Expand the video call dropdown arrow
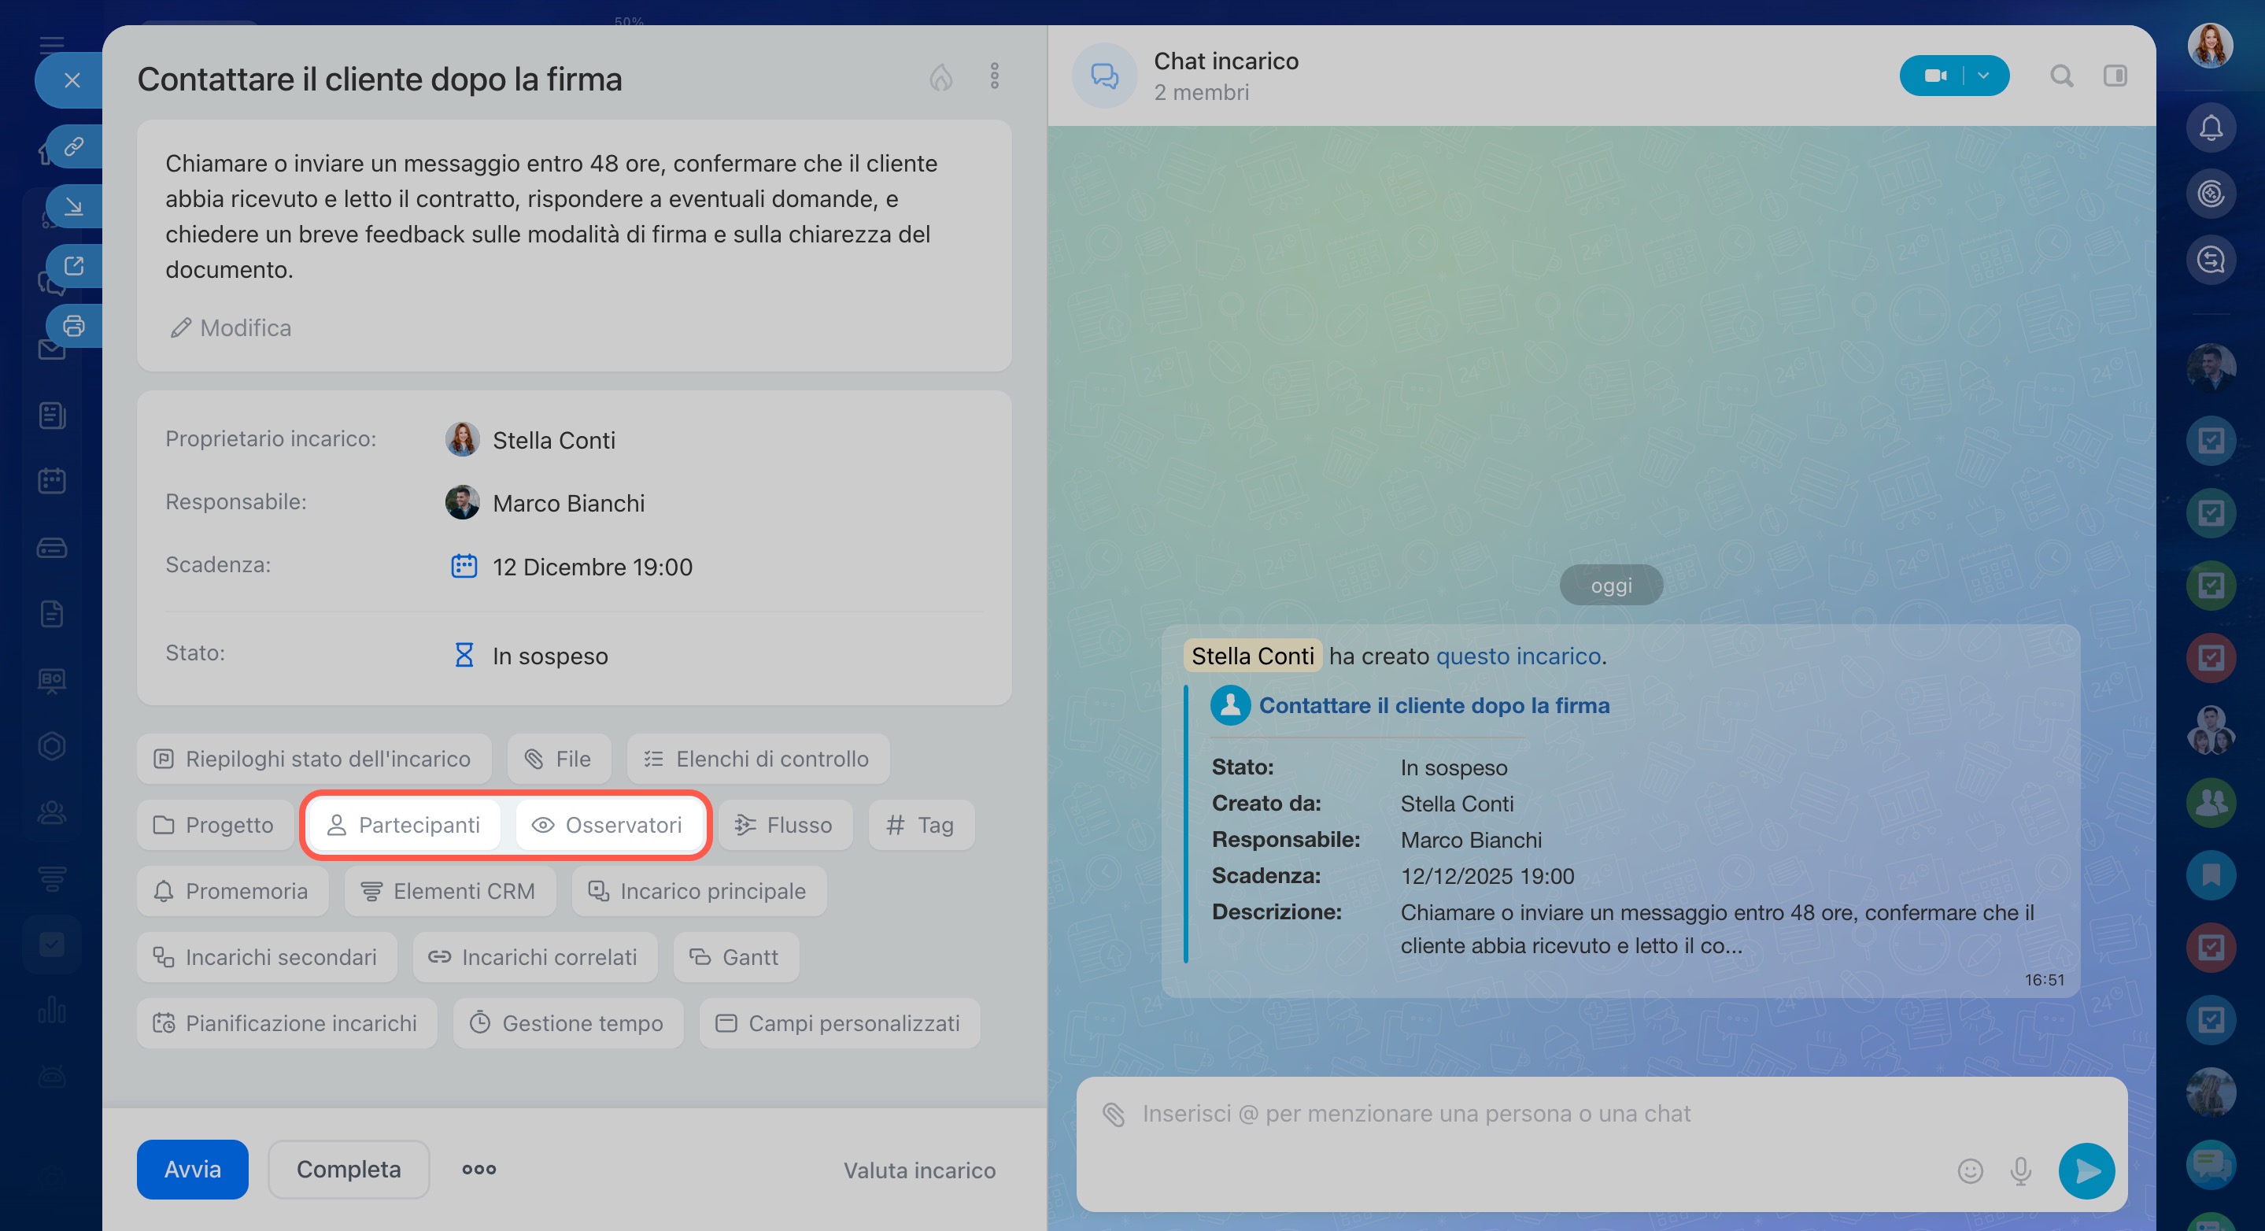The image size is (2265, 1231). pyautogui.click(x=1982, y=76)
